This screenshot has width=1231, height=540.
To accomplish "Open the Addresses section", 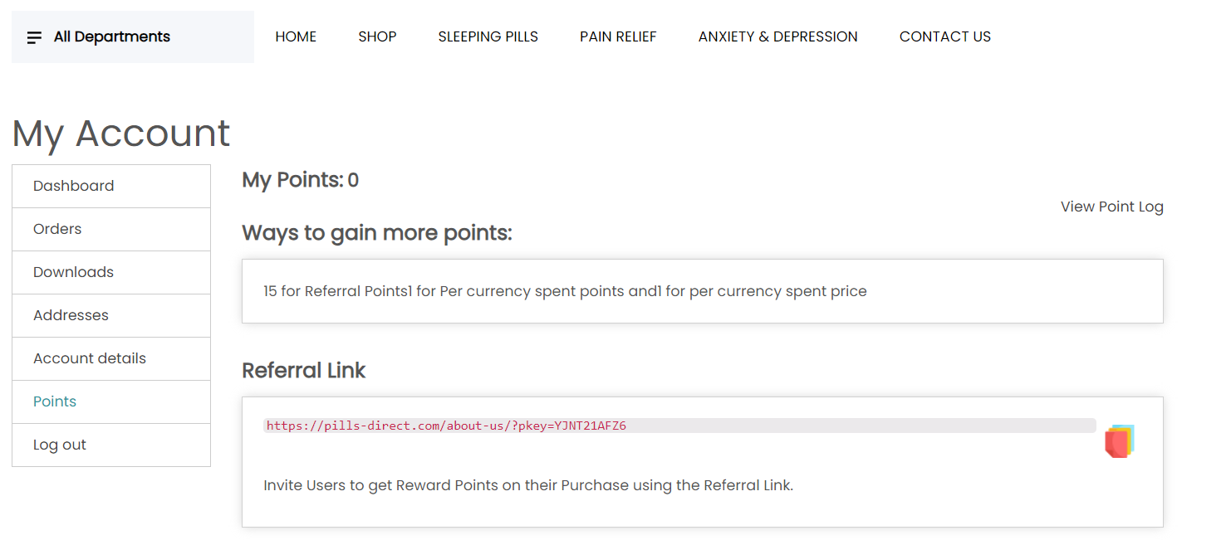I will pyautogui.click(x=111, y=315).
